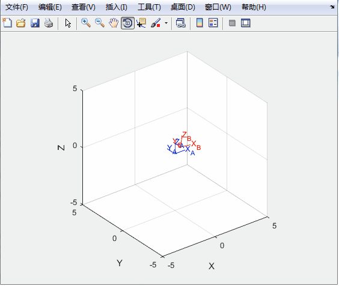The image size is (339, 286).
Task: Open the 桌面(D) menu
Action: (x=183, y=7)
